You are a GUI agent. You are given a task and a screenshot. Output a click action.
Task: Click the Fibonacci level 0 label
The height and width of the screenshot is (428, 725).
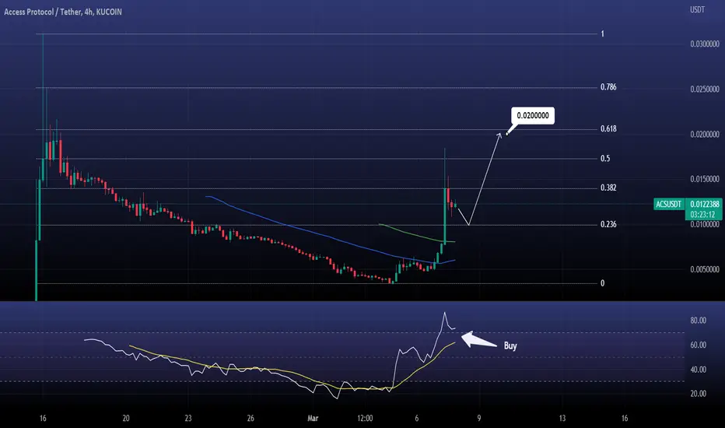click(602, 283)
